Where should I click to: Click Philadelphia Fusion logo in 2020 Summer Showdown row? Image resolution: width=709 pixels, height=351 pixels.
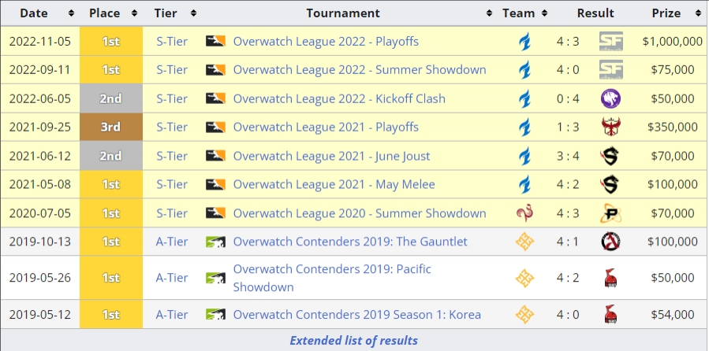click(x=611, y=213)
